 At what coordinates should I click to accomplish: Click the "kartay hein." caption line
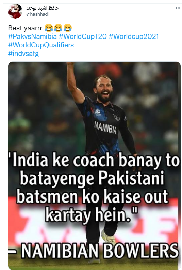click(91, 215)
